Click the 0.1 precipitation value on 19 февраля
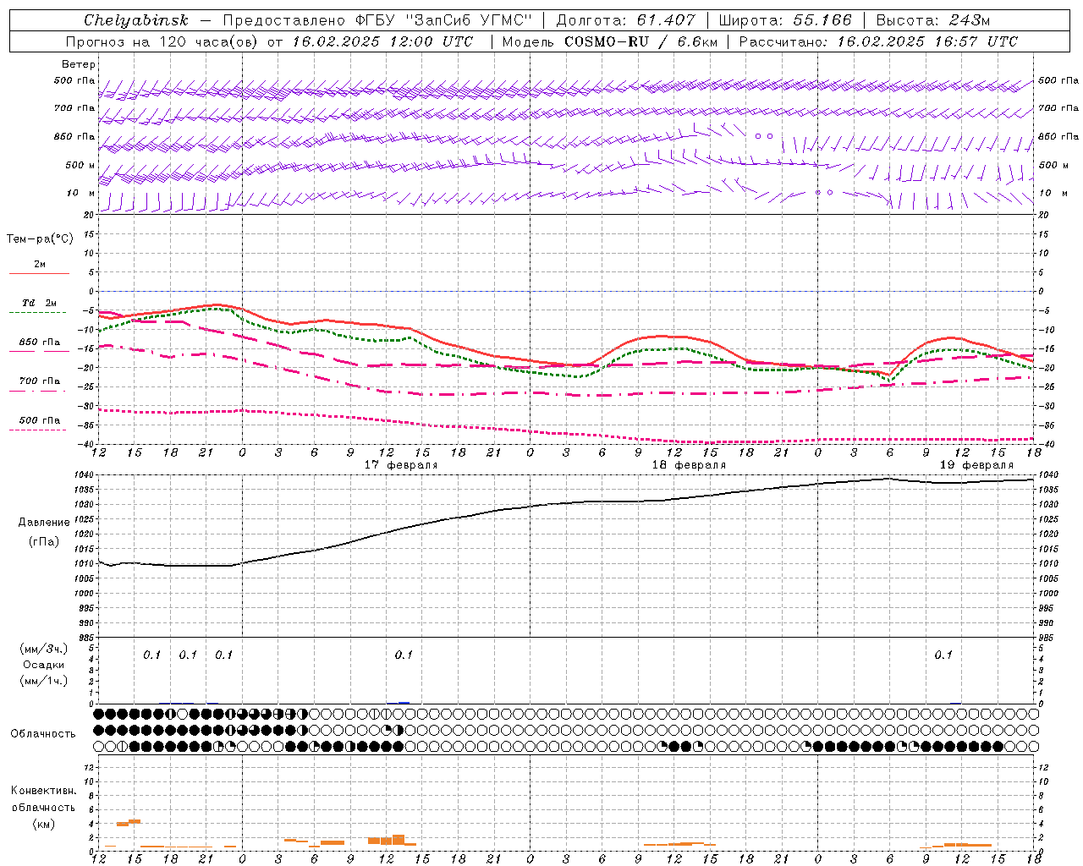The image size is (1083, 866). [943, 655]
